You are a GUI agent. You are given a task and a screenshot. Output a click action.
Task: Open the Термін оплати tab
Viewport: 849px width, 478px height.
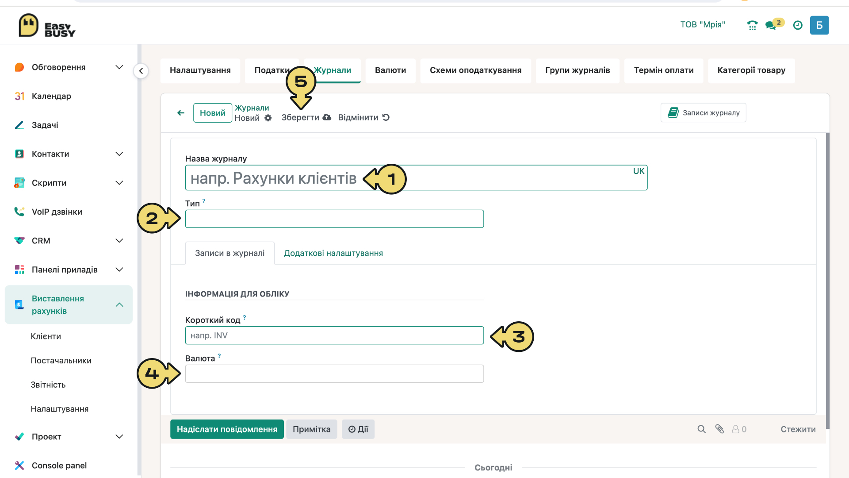tap(664, 70)
